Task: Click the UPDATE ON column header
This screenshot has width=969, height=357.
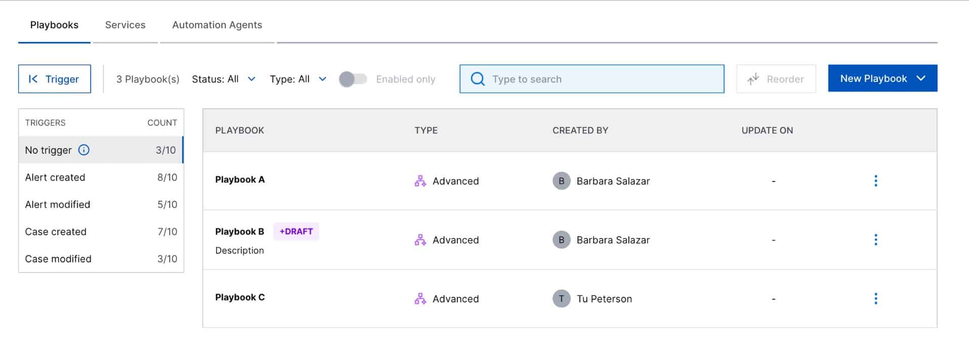Action: pyautogui.click(x=767, y=130)
